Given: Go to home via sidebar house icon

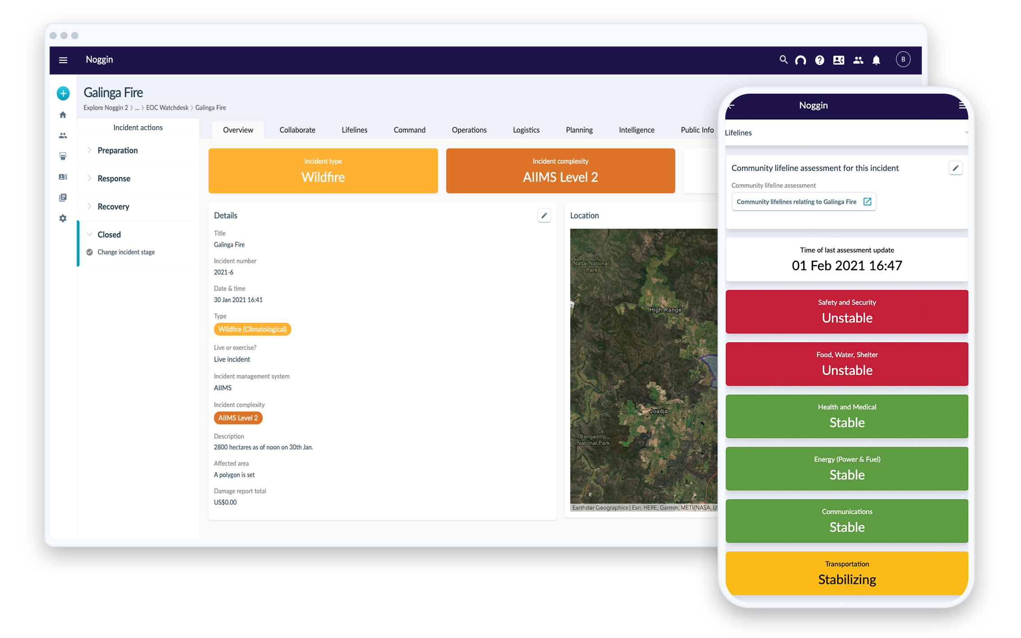Looking at the screenshot, I should click(x=63, y=115).
